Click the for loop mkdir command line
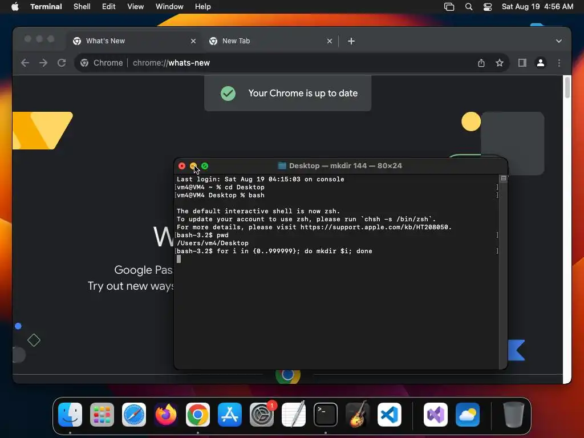The image size is (584, 438). coord(274,251)
